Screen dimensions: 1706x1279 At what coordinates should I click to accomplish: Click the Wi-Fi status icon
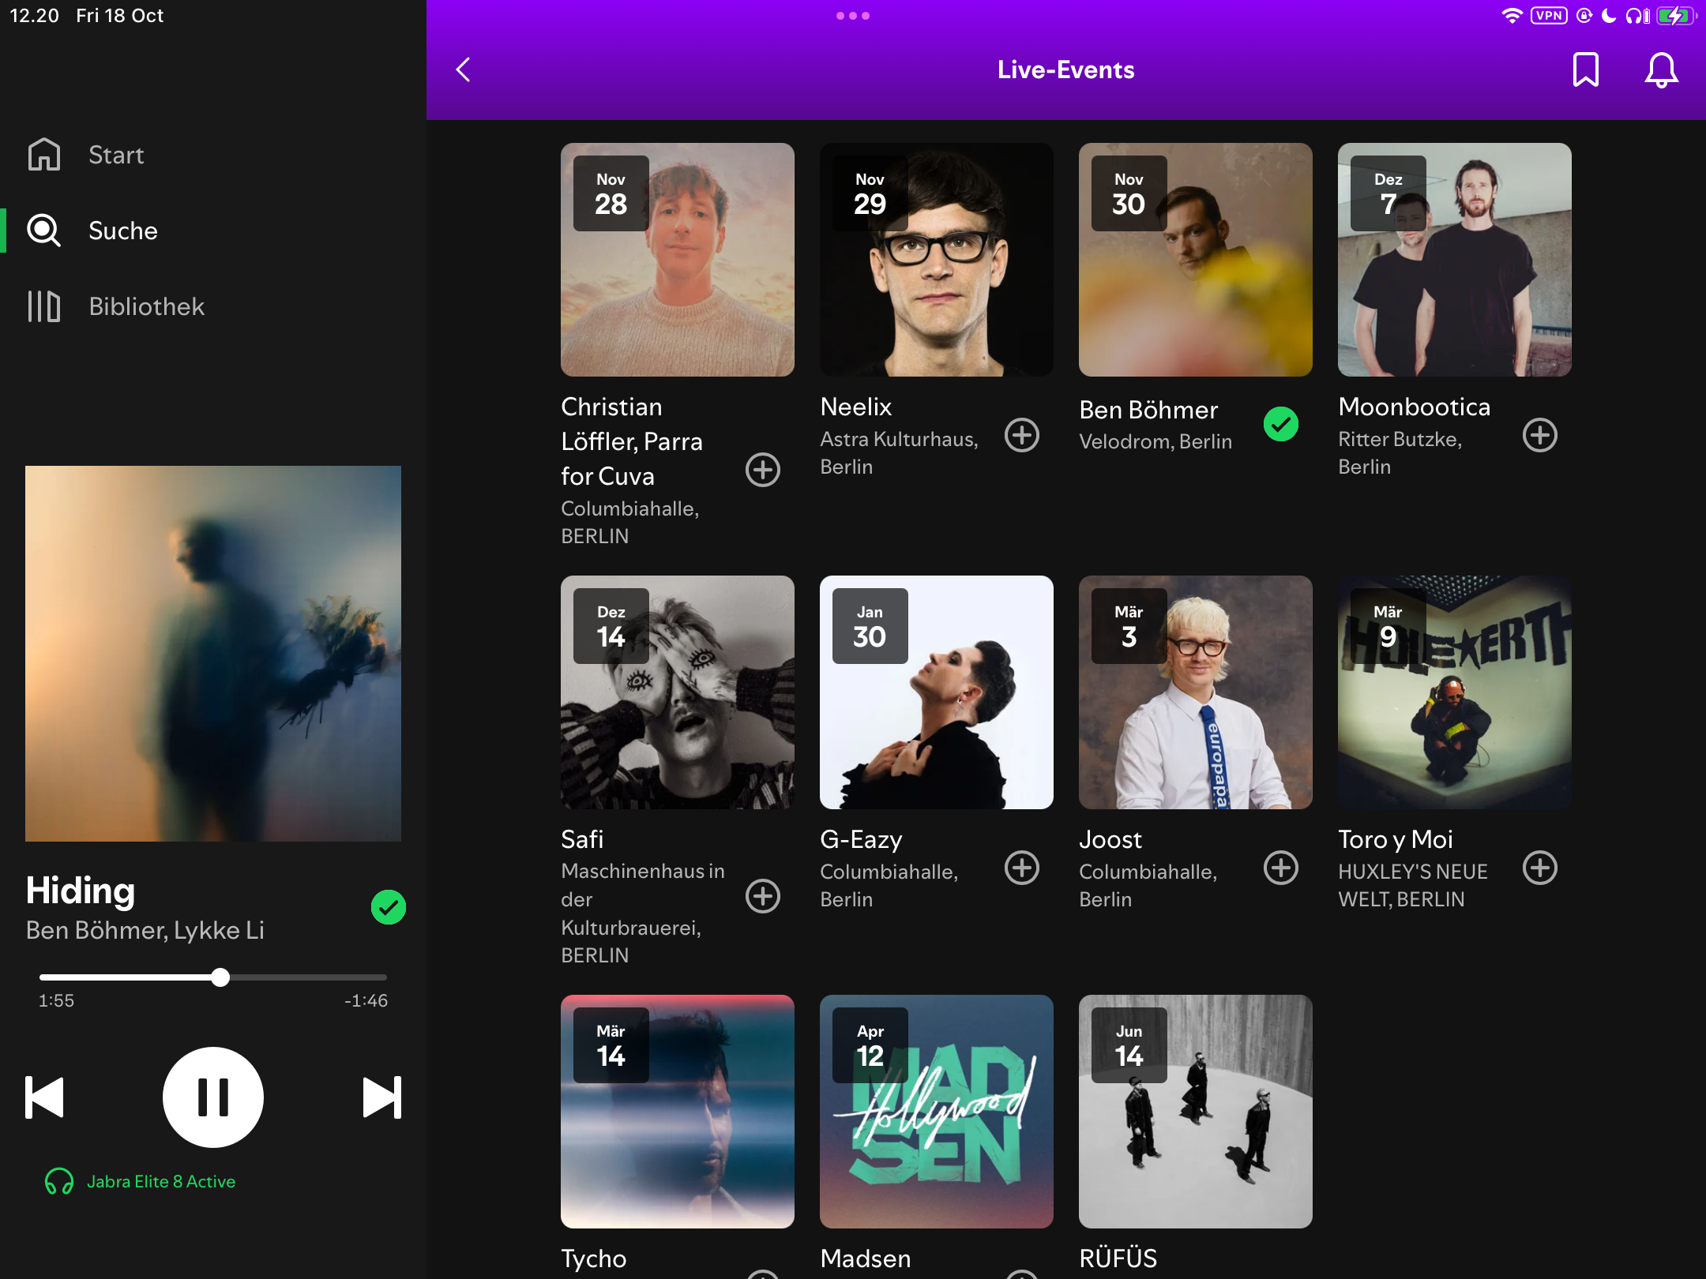[1512, 16]
